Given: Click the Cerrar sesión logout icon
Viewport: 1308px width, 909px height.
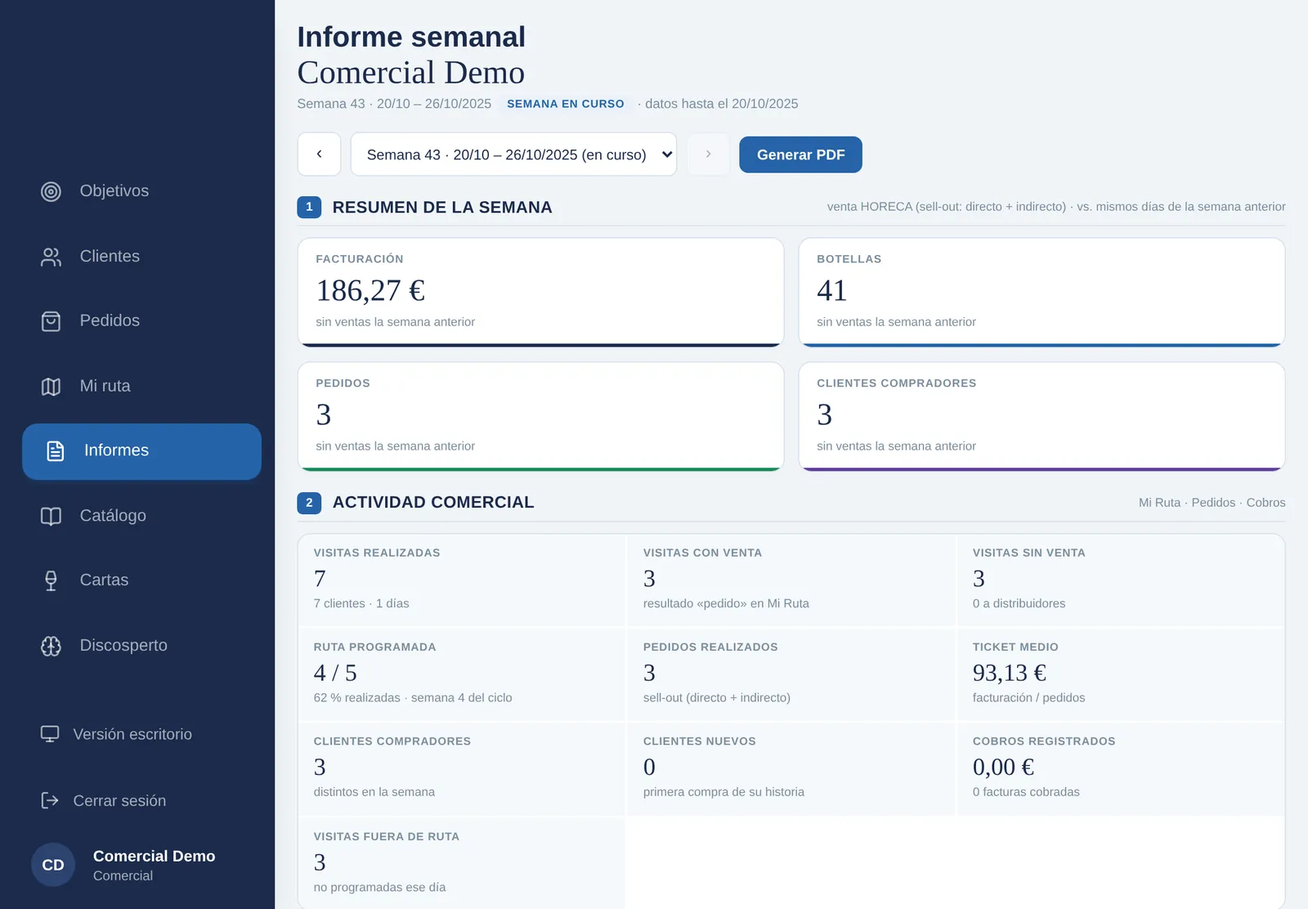Looking at the screenshot, I should tap(50, 800).
